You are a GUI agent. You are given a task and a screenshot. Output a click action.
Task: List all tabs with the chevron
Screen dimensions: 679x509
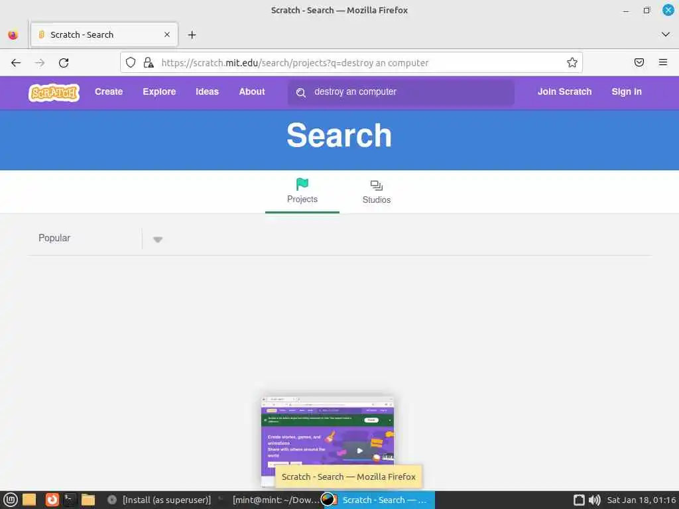pos(666,34)
